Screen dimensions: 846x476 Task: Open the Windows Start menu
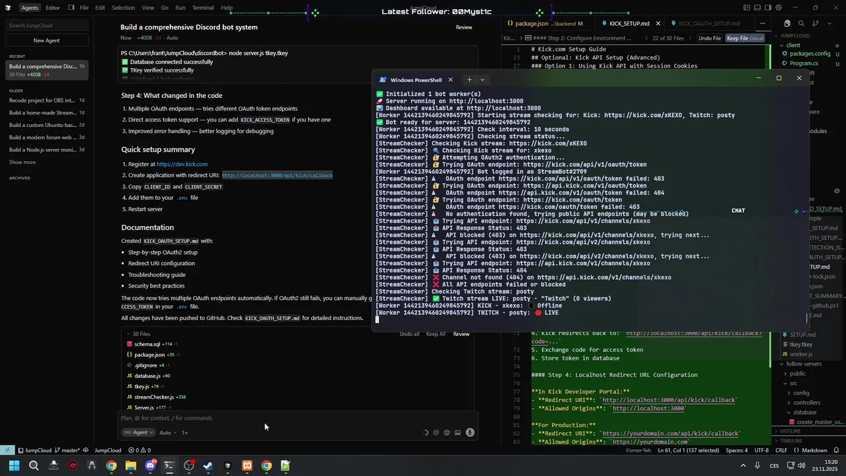pyautogui.click(x=14, y=465)
